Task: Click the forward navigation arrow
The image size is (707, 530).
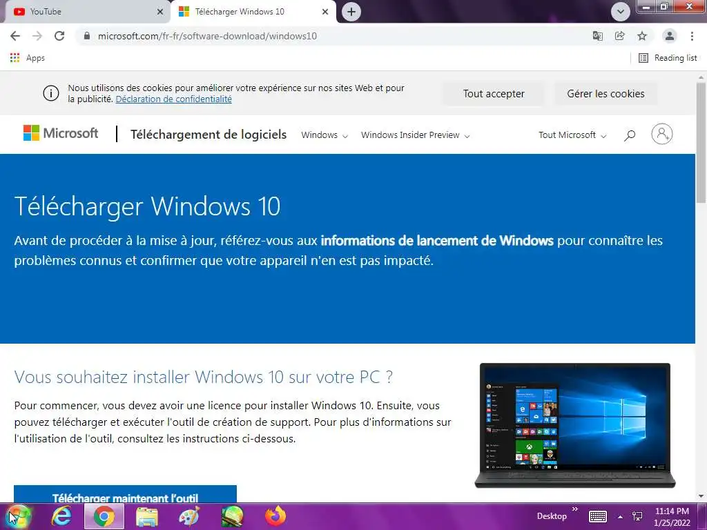Action: [x=37, y=36]
